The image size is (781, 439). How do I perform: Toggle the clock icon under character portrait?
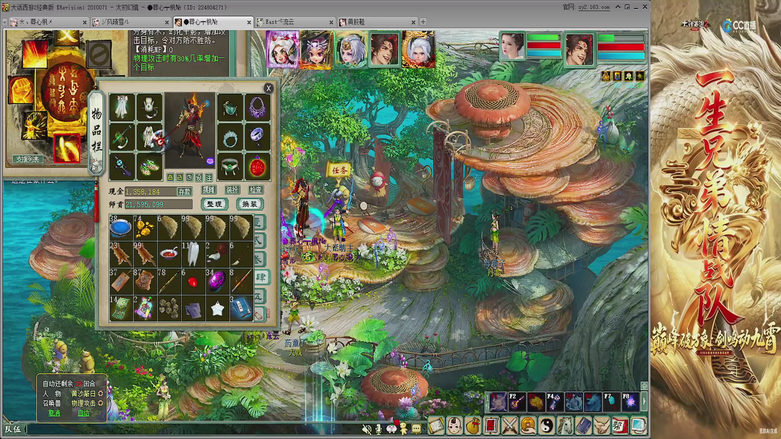(x=189, y=178)
